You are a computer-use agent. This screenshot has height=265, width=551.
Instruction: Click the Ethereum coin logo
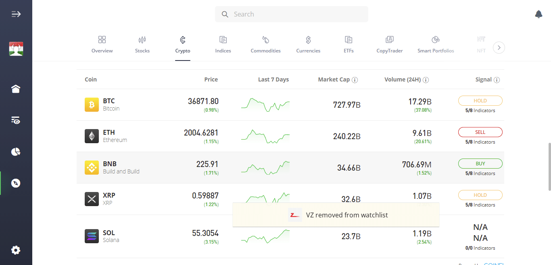tap(92, 136)
